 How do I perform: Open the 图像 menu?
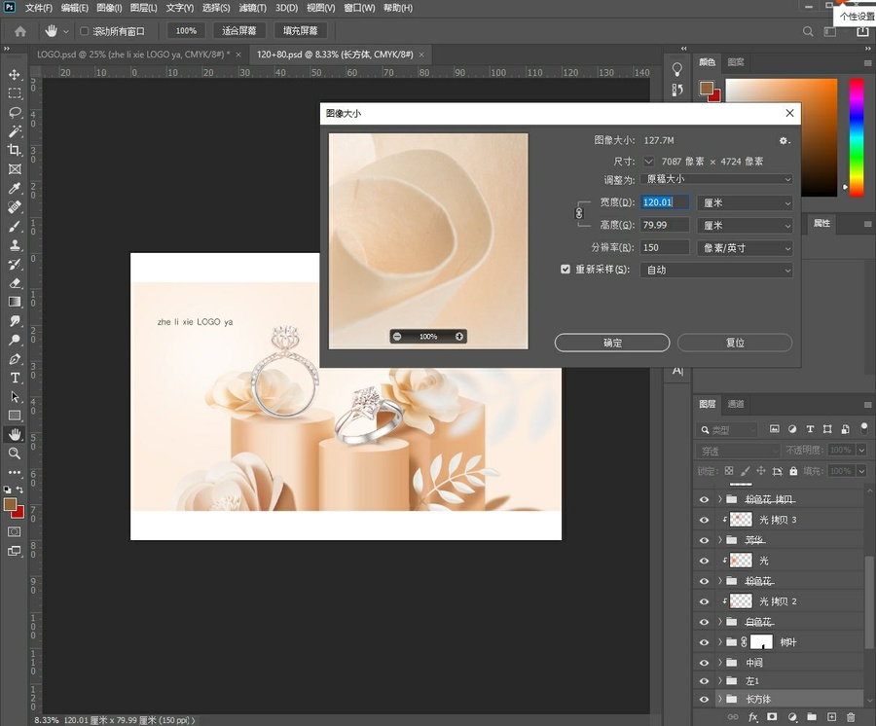click(x=109, y=8)
